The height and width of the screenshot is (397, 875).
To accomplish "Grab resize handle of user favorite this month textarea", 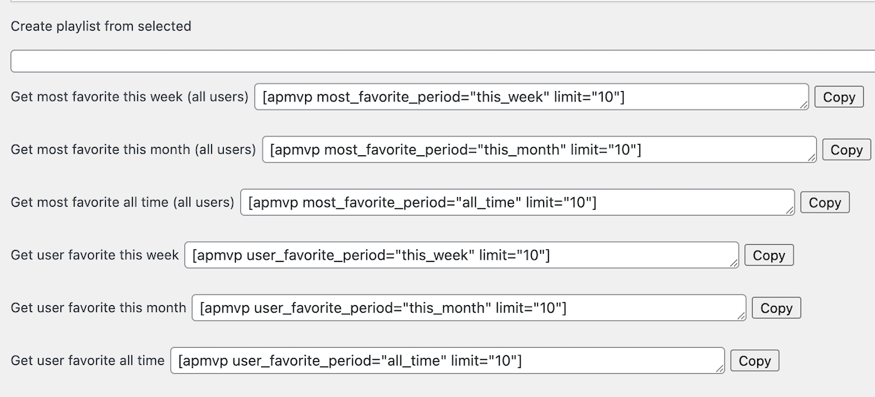I will click(x=741, y=316).
